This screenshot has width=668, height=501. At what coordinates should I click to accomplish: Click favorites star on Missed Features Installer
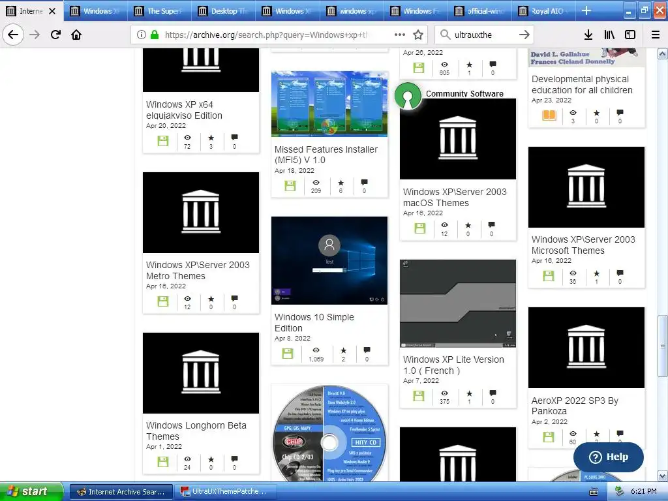pos(341,183)
